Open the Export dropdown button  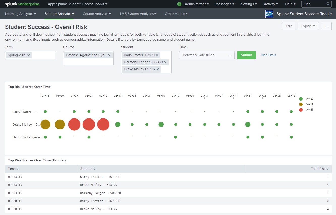[308, 26]
